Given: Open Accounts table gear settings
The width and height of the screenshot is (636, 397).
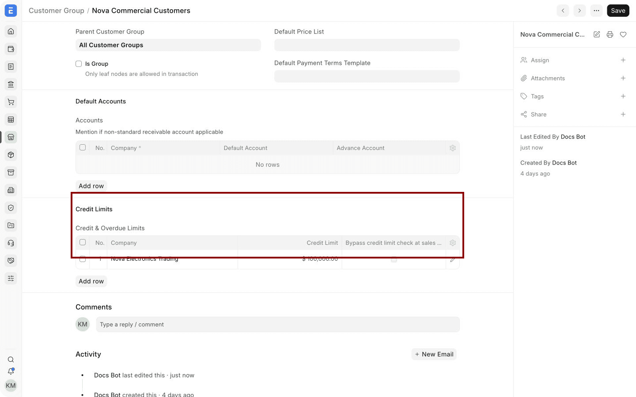Looking at the screenshot, I should click(x=453, y=148).
